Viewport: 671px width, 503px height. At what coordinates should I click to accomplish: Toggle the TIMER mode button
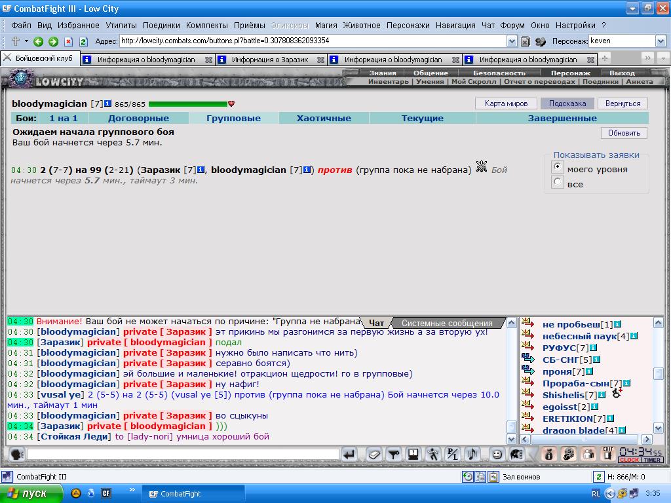point(652,460)
